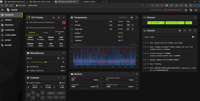Send the console command arrow
This screenshot has height=101, width=200.
(193, 37)
